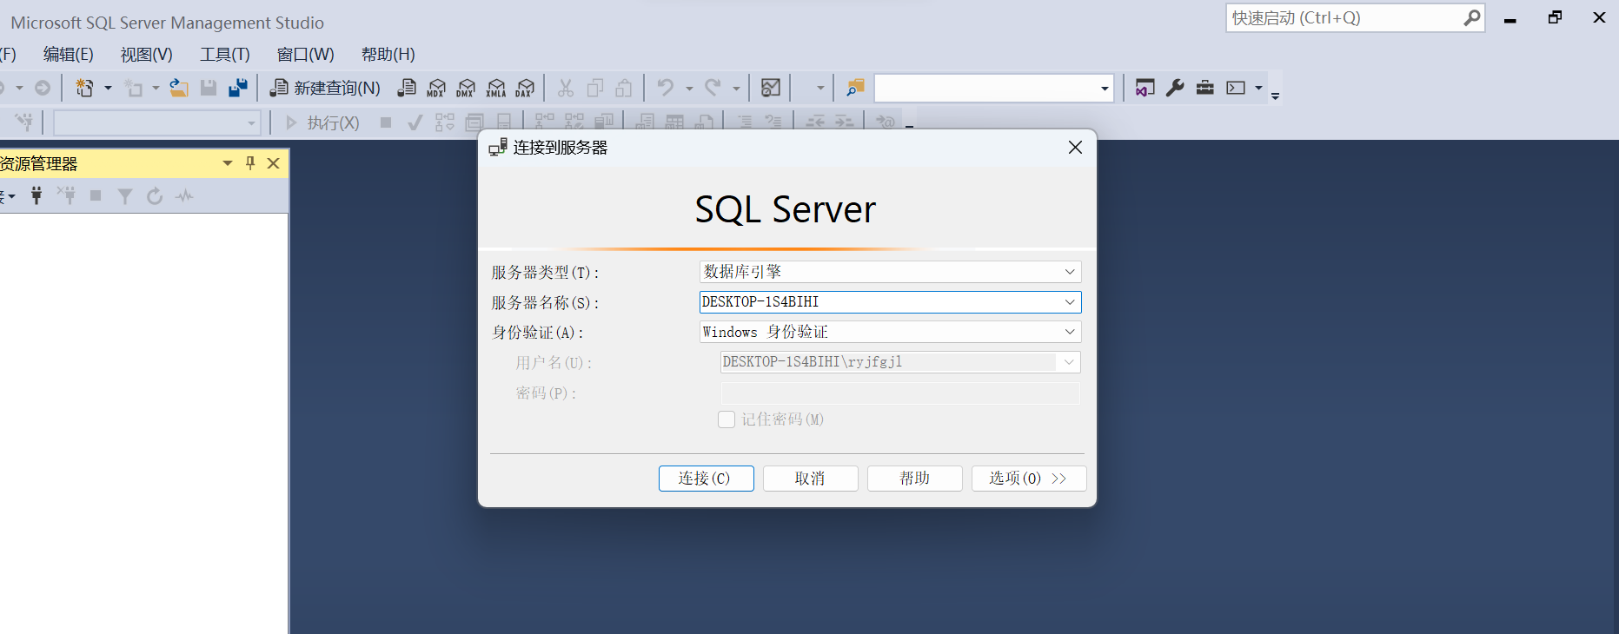Click the Activity Monitor icon

(x=771, y=88)
